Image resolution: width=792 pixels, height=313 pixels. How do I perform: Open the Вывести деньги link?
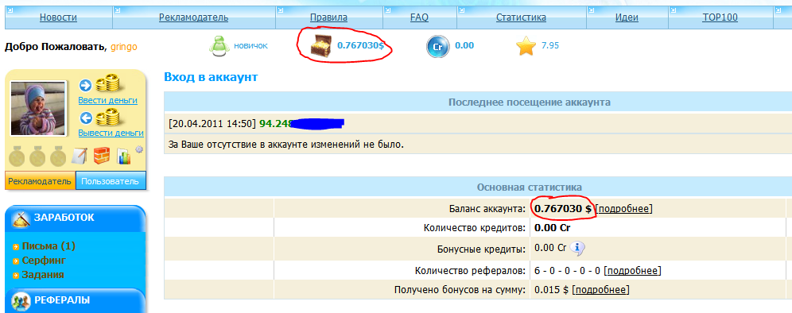click(x=111, y=133)
